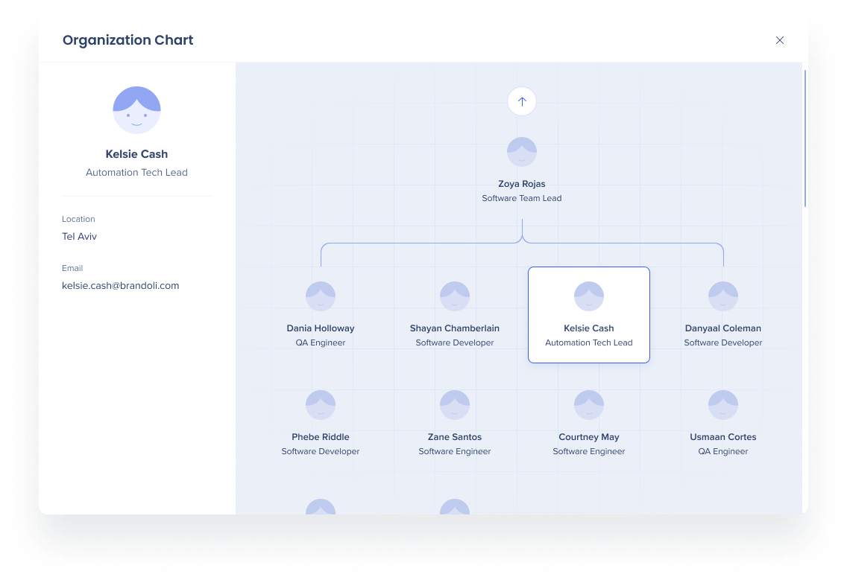Open Usmaan Cortes's avatar node

coord(722,405)
